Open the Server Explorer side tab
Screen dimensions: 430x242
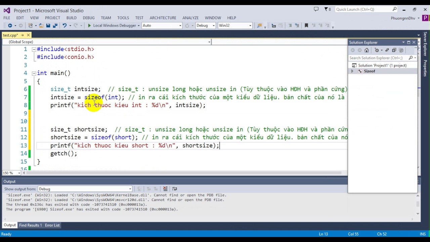pyautogui.click(x=425, y=44)
